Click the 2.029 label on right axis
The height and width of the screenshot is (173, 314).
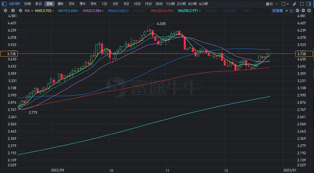301,165
